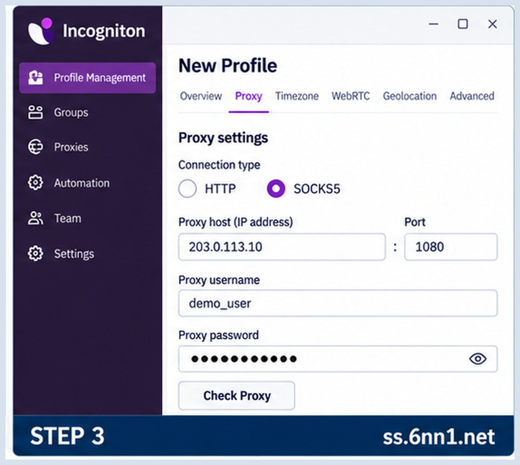Click the Incogniton brand name text
This screenshot has width=520, height=465.
coord(104,31)
